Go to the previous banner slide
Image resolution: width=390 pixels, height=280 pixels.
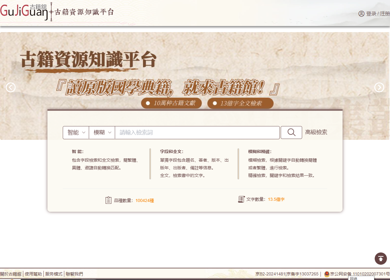point(11,88)
